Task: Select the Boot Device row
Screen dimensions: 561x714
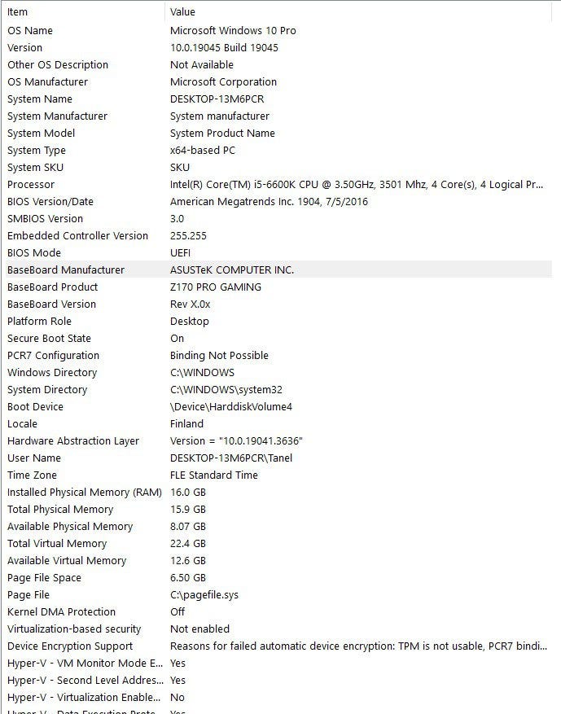Action: pos(278,406)
